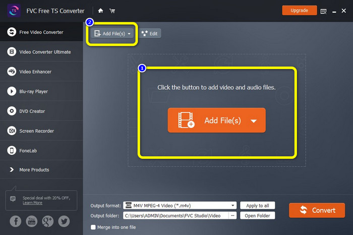Screen dimensions: 353x235
Task: Browse output folder with ellipsis button
Action: click(232, 216)
